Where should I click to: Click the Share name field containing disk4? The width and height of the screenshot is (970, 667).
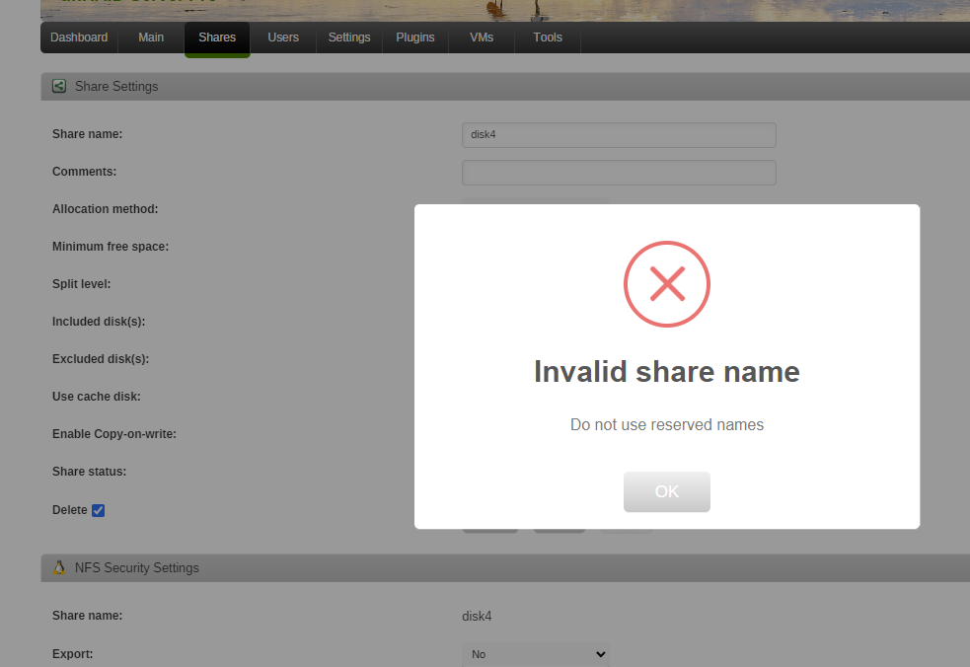(x=619, y=135)
